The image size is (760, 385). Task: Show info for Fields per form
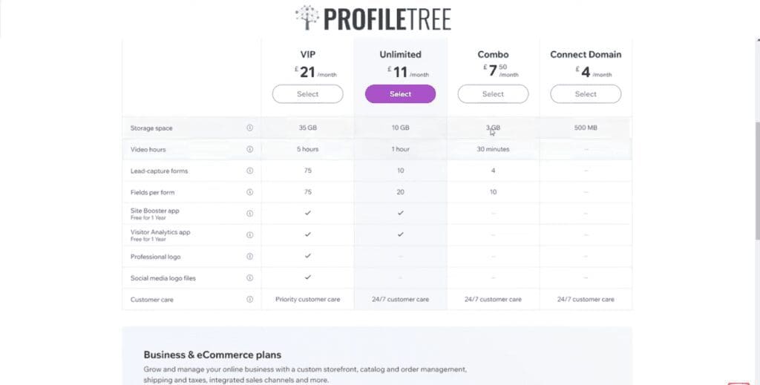[x=249, y=192]
